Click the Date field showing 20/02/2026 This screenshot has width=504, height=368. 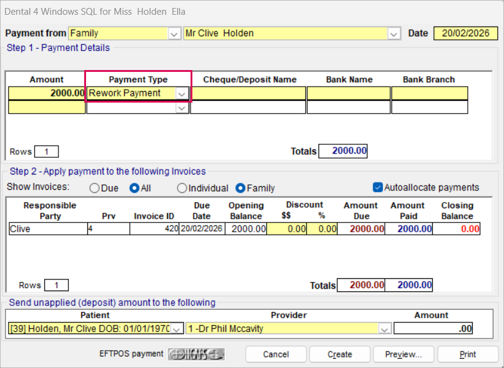pyautogui.click(x=465, y=33)
